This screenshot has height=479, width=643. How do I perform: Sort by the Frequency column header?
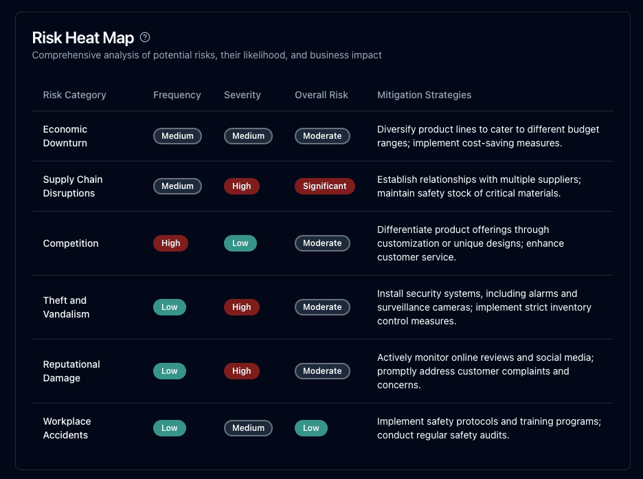point(177,95)
